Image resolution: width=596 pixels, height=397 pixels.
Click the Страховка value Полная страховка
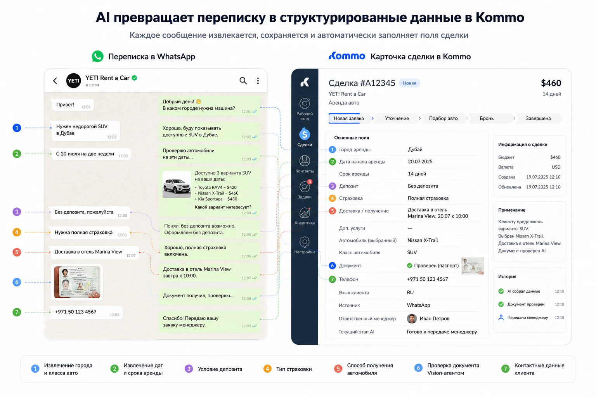coord(428,198)
